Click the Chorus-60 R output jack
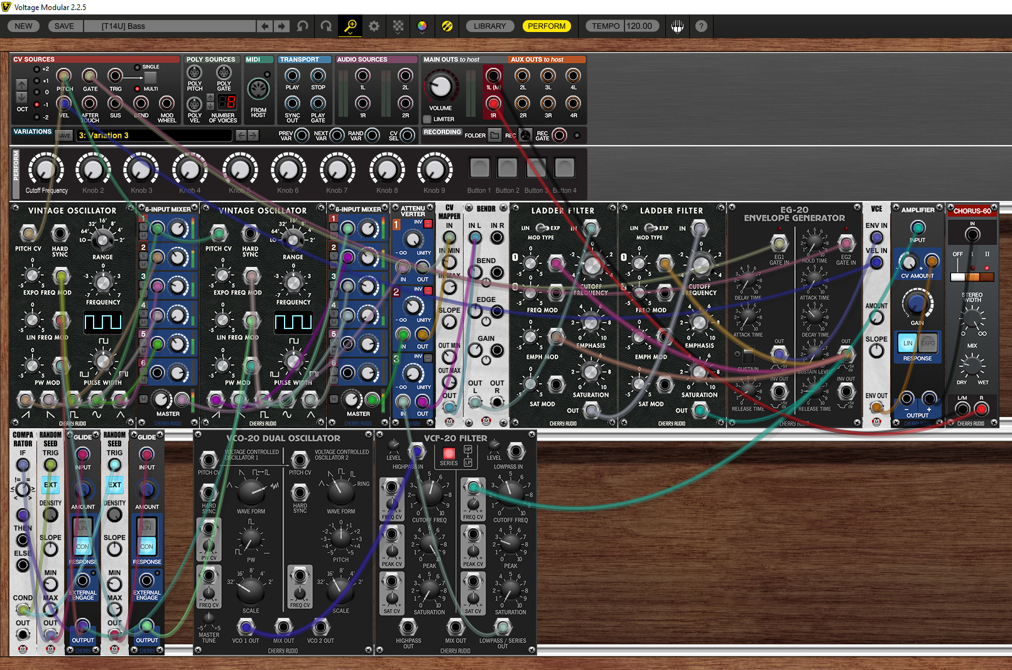 pos(981,409)
